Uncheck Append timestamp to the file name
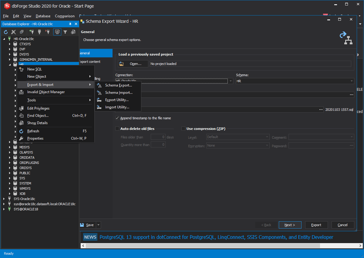Viewport: 364px width, 258px height. click(117, 118)
